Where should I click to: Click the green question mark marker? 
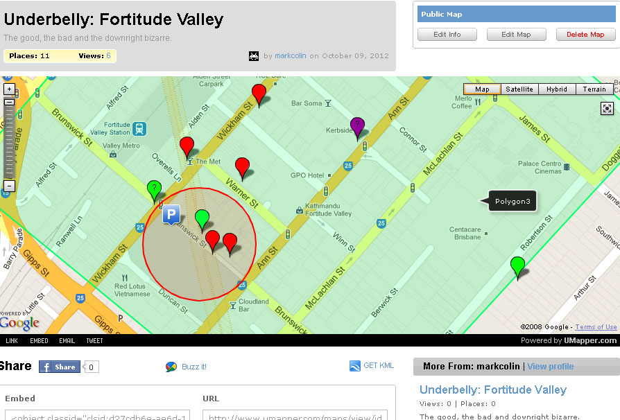[x=154, y=189]
